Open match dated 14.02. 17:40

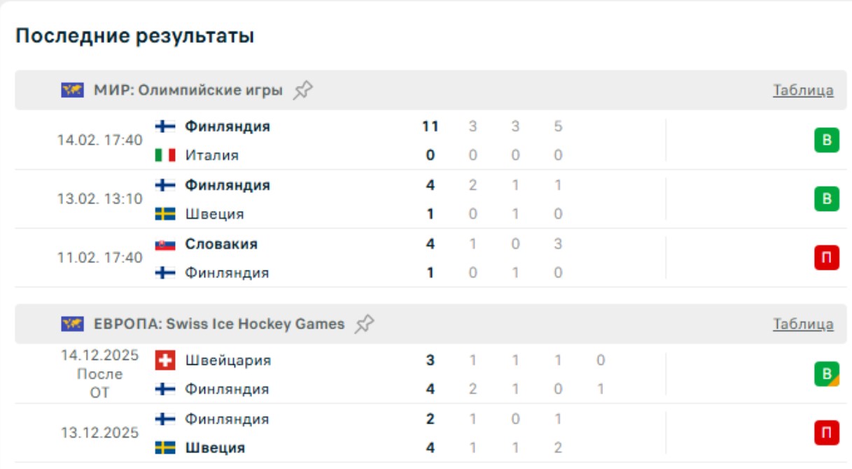coord(99,140)
